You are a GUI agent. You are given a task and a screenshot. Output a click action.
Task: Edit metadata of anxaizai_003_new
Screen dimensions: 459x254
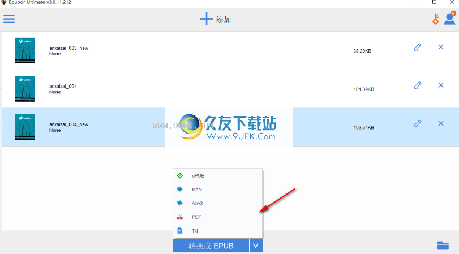[x=418, y=47]
